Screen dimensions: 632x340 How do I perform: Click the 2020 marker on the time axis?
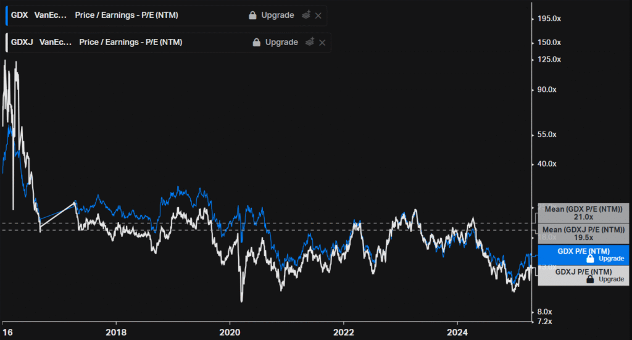(x=230, y=331)
